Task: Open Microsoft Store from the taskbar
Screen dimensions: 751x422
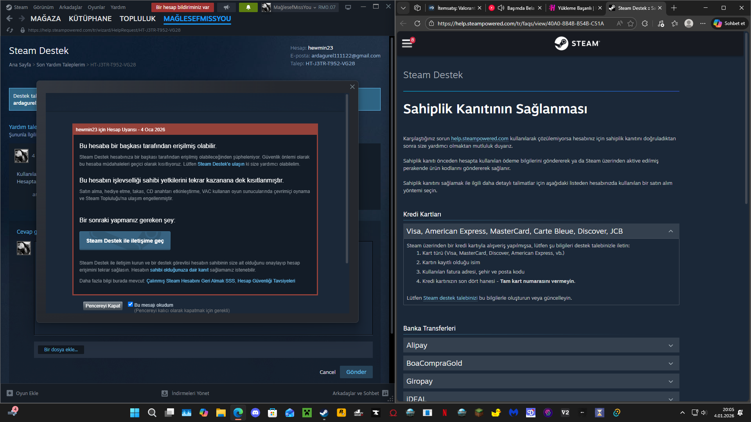Action: (x=273, y=413)
